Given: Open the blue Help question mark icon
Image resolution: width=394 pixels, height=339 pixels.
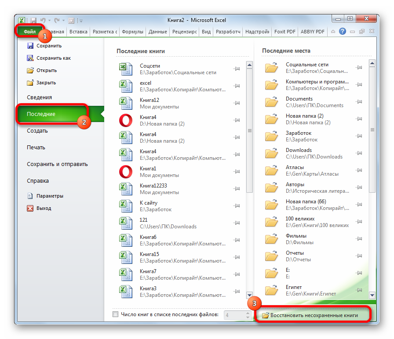Looking at the screenshot, I should pyautogui.click(x=342, y=31).
